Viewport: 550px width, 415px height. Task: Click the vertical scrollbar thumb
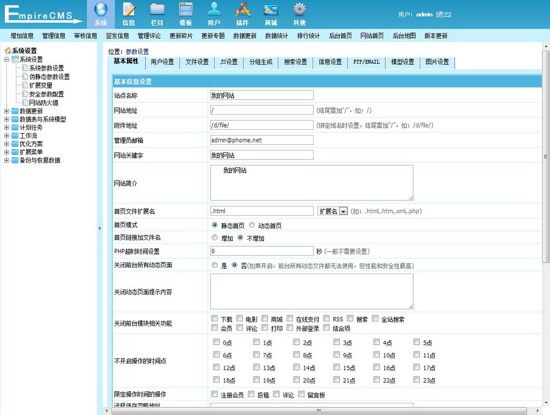pyautogui.click(x=546, y=156)
